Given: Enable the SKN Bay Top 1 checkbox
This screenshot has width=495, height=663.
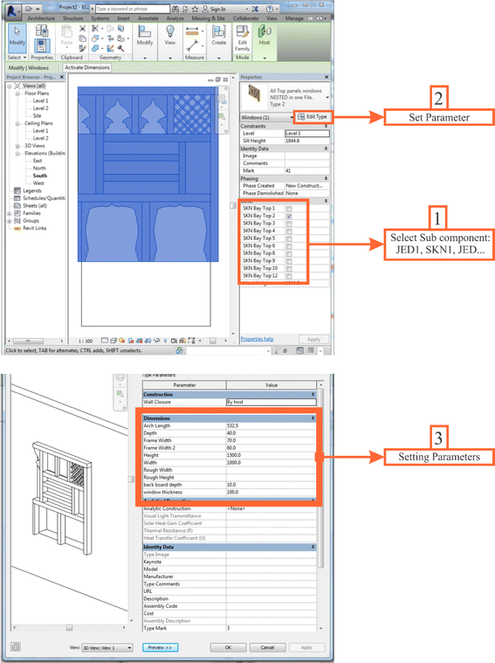Looking at the screenshot, I should 289,209.
